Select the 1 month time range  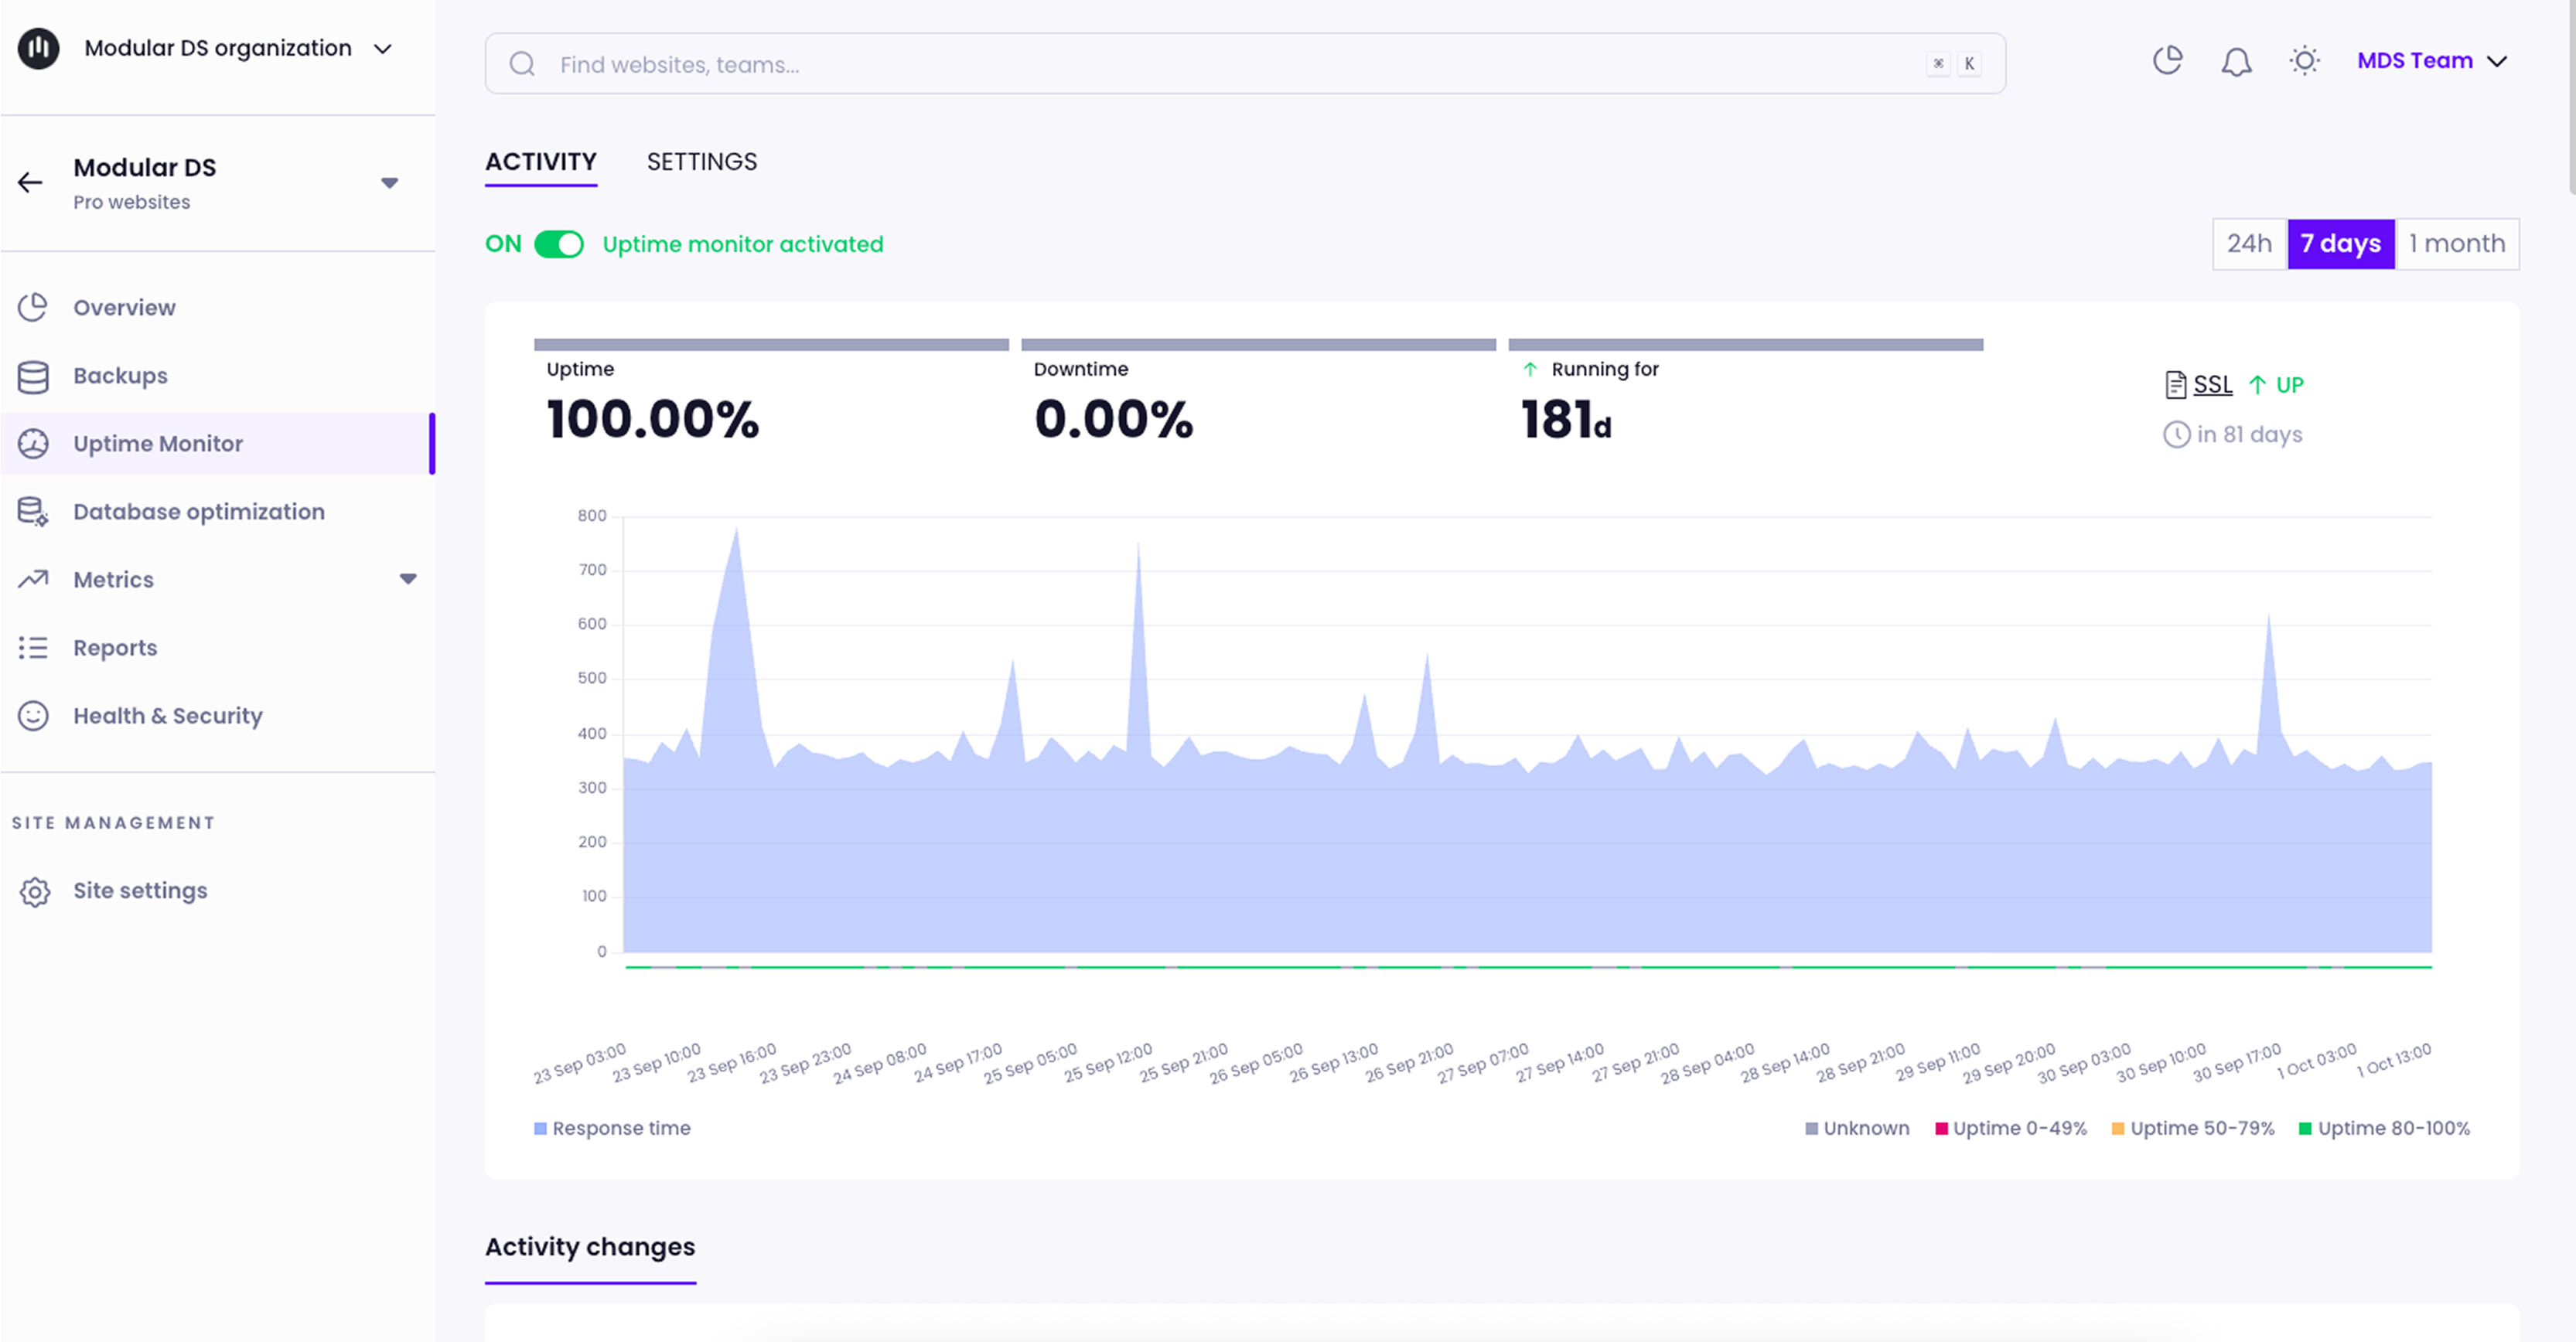point(2456,244)
